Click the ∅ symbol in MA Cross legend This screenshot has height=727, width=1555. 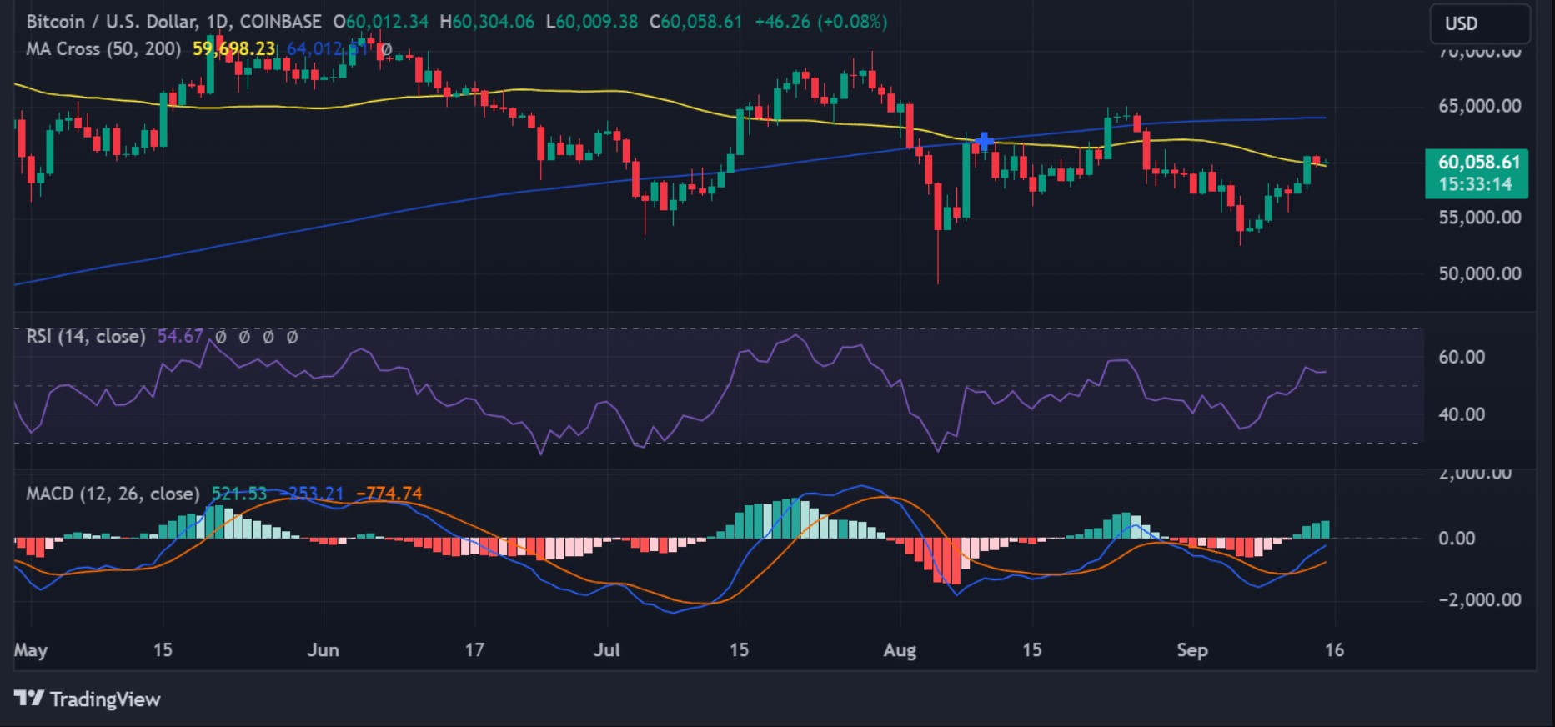click(384, 49)
